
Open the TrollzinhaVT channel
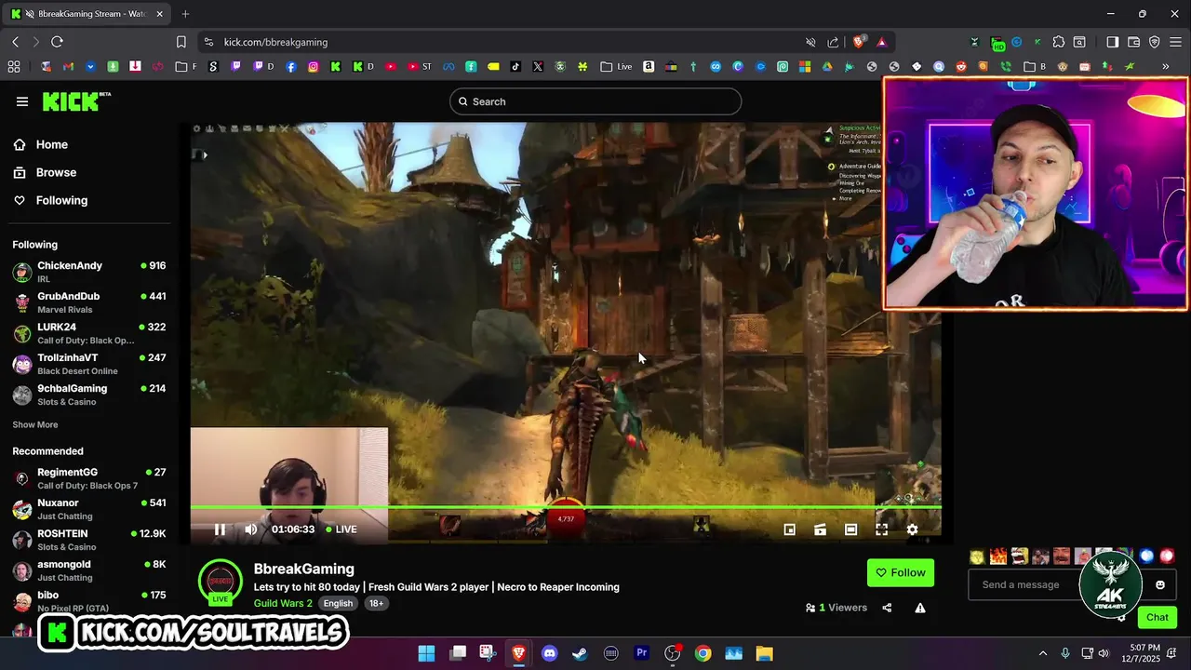[89, 363]
